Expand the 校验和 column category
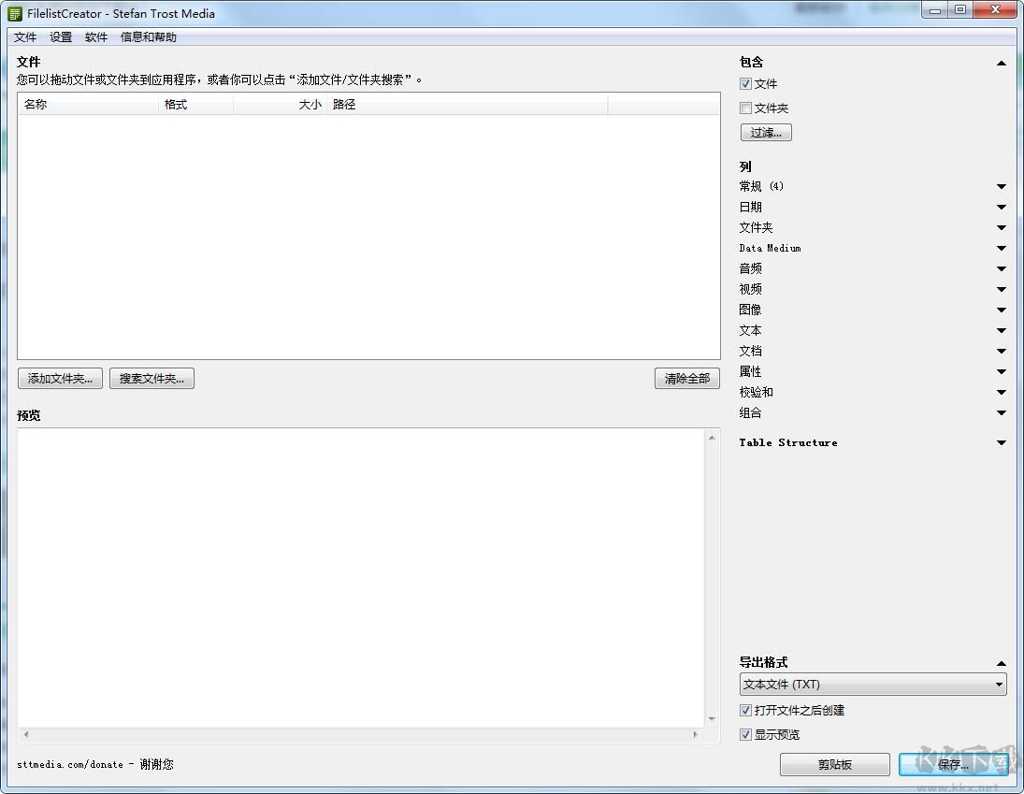1024x794 pixels. coord(1001,392)
